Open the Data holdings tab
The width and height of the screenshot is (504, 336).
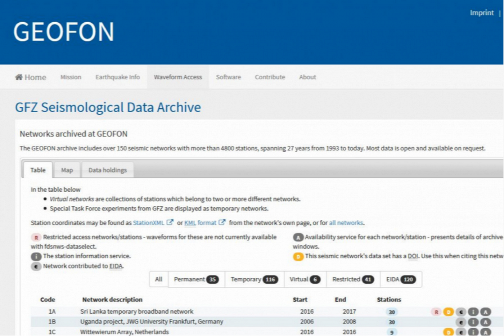(x=108, y=170)
